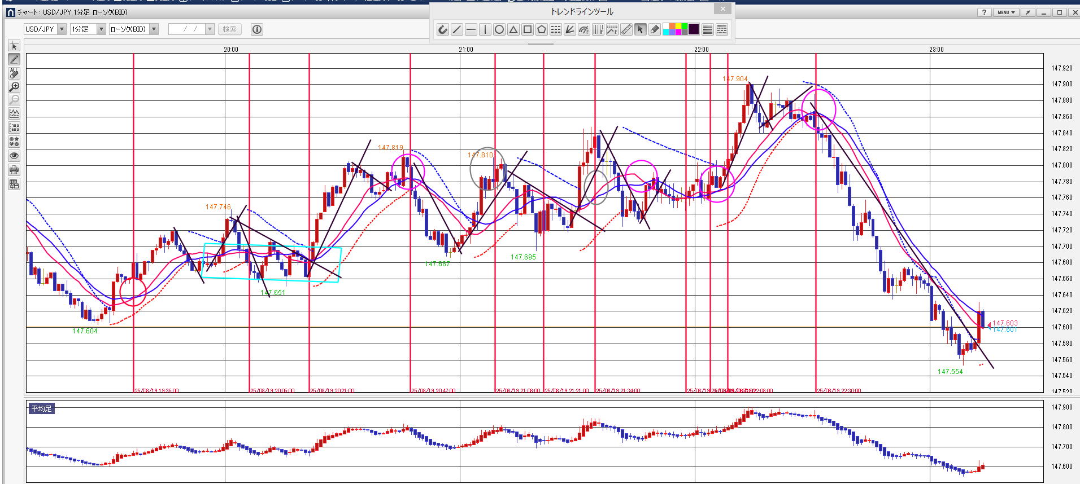Toggle the magnet snap tool

[x=442, y=30]
